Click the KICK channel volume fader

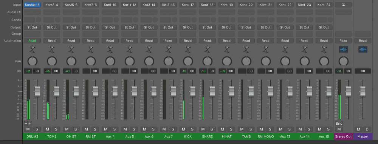coord(192,91)
